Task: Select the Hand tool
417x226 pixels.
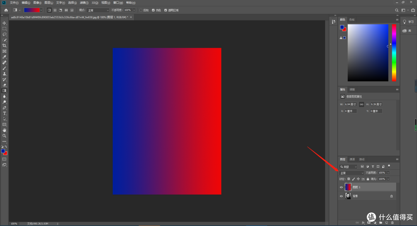Action: pos(4,130)
